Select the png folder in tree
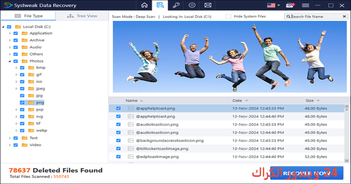The width and height of the screenshot is (351, 184). 40,103
